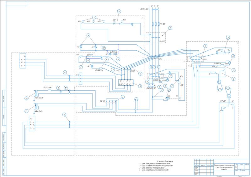
Task: Select legend line 1 about the blocking circuit
Action: point(155,164)
